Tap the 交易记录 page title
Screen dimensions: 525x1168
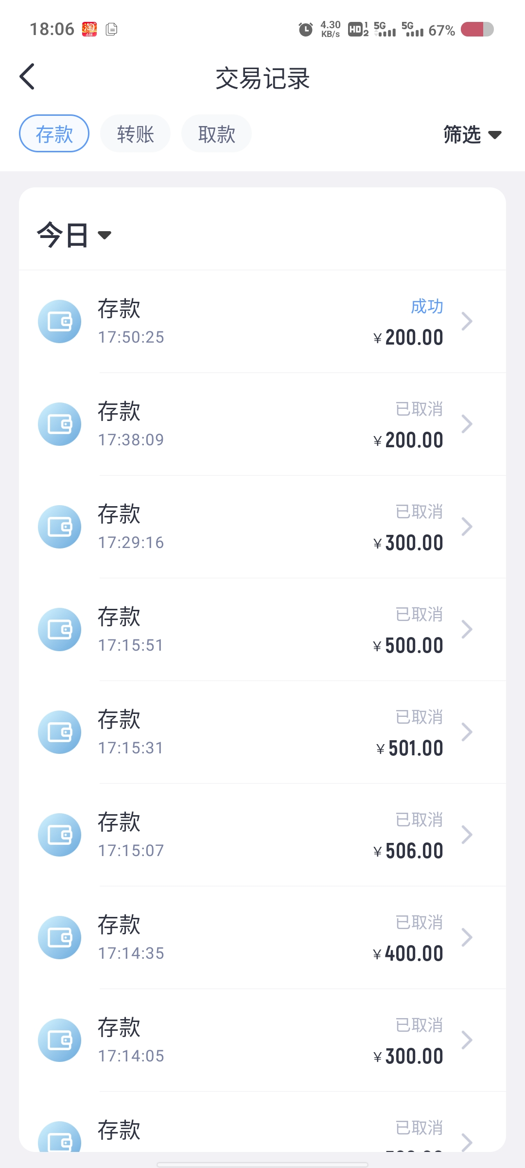pyautogui.click(x=262, y=78)
